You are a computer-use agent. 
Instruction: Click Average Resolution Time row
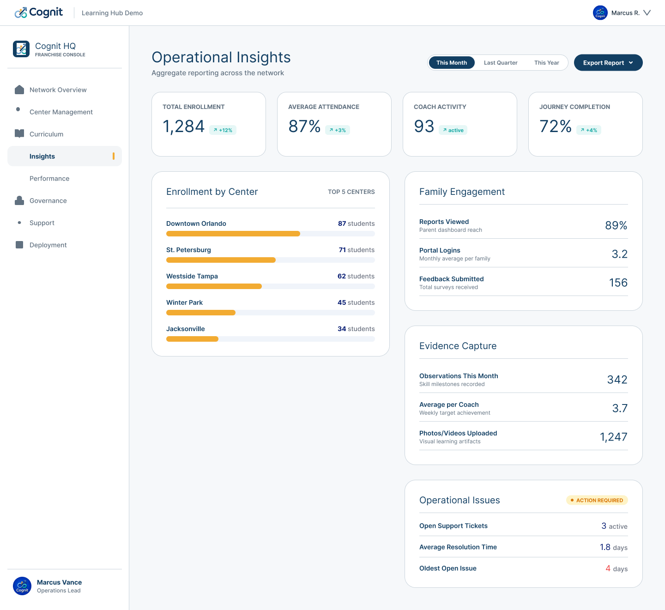524,547
